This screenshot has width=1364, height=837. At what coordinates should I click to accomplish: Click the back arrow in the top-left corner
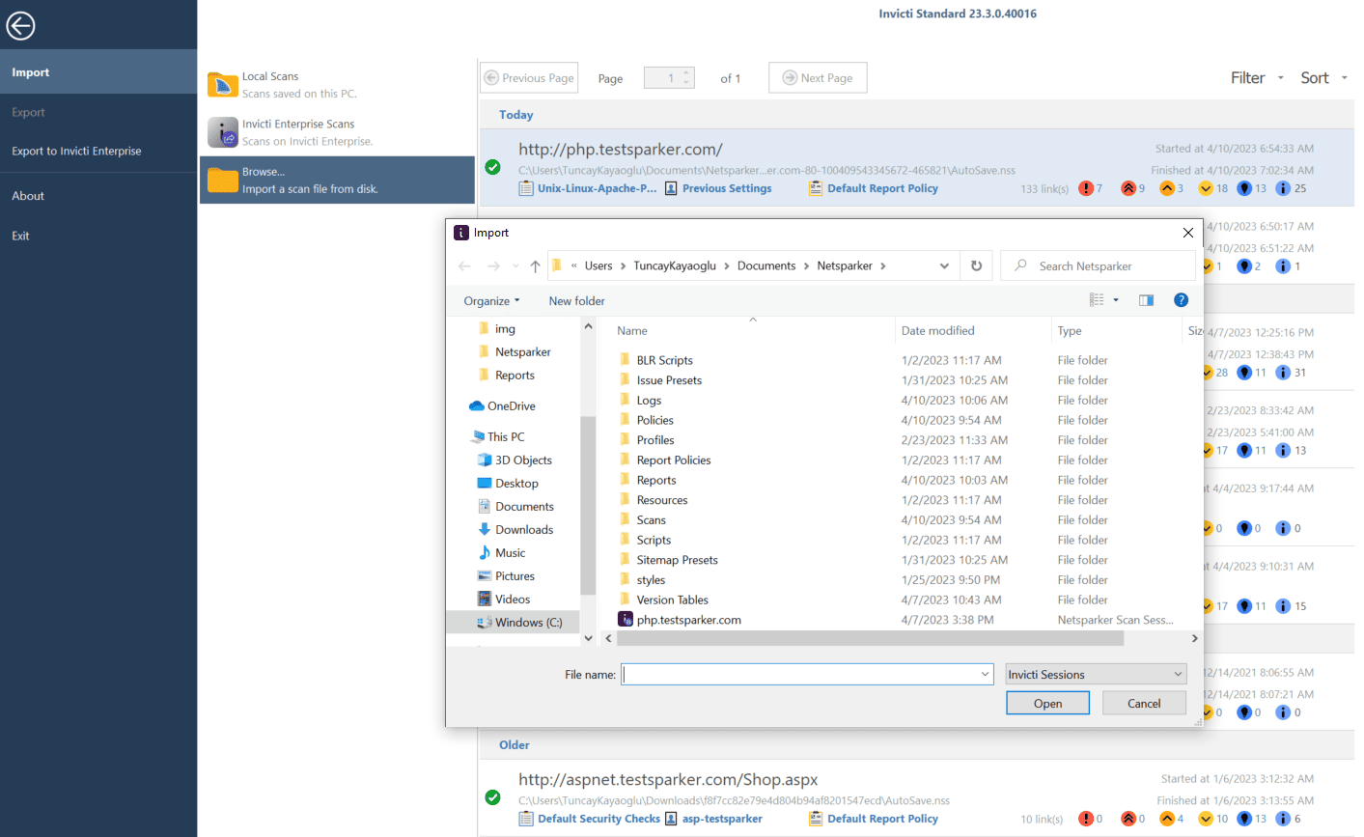20,25
